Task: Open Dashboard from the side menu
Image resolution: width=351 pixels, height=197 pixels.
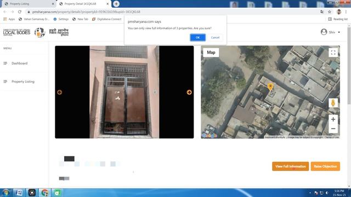Action: point(20,63)
